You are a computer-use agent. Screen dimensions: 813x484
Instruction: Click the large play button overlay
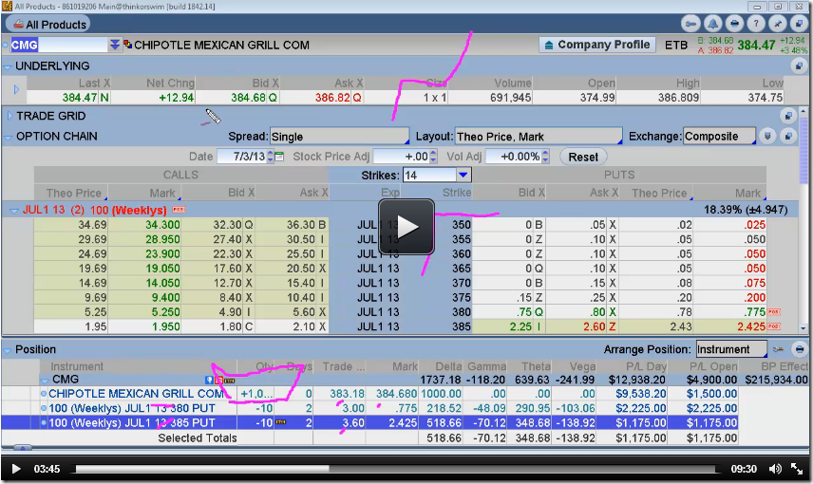(406, 227)
